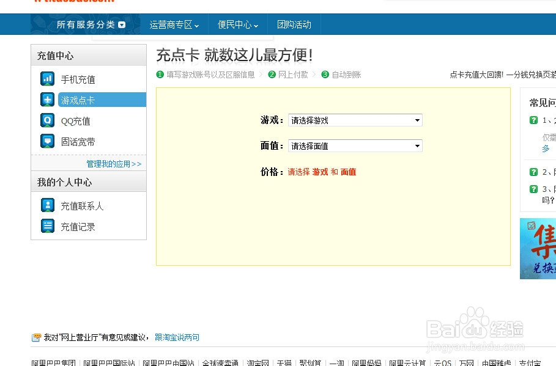Click the 聚划算 footer link

[310, 363]
